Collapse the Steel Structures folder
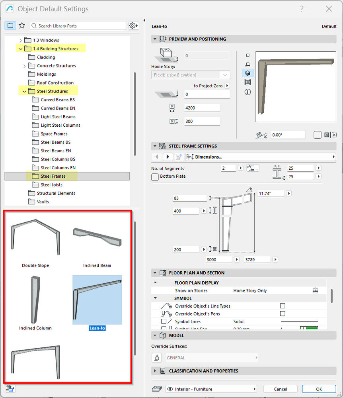The image size is (343, 398). click(24, 91)
